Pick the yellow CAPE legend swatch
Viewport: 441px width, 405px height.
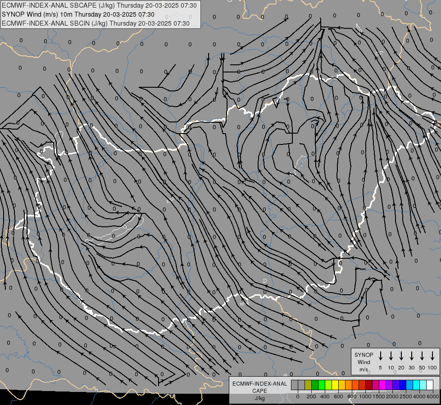pos(335,385)
